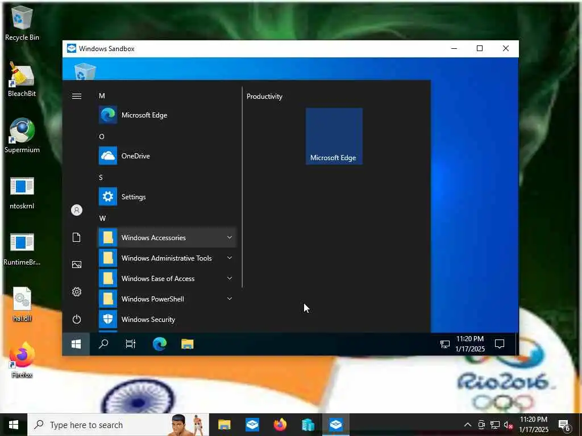Open the first Windows Sandbox taskbar icon
This screenshot has height=436, width=582.
point(252,425)
